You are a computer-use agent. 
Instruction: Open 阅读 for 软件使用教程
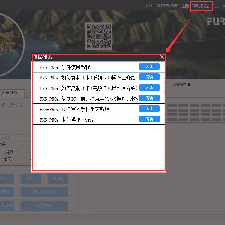(149, 67)
